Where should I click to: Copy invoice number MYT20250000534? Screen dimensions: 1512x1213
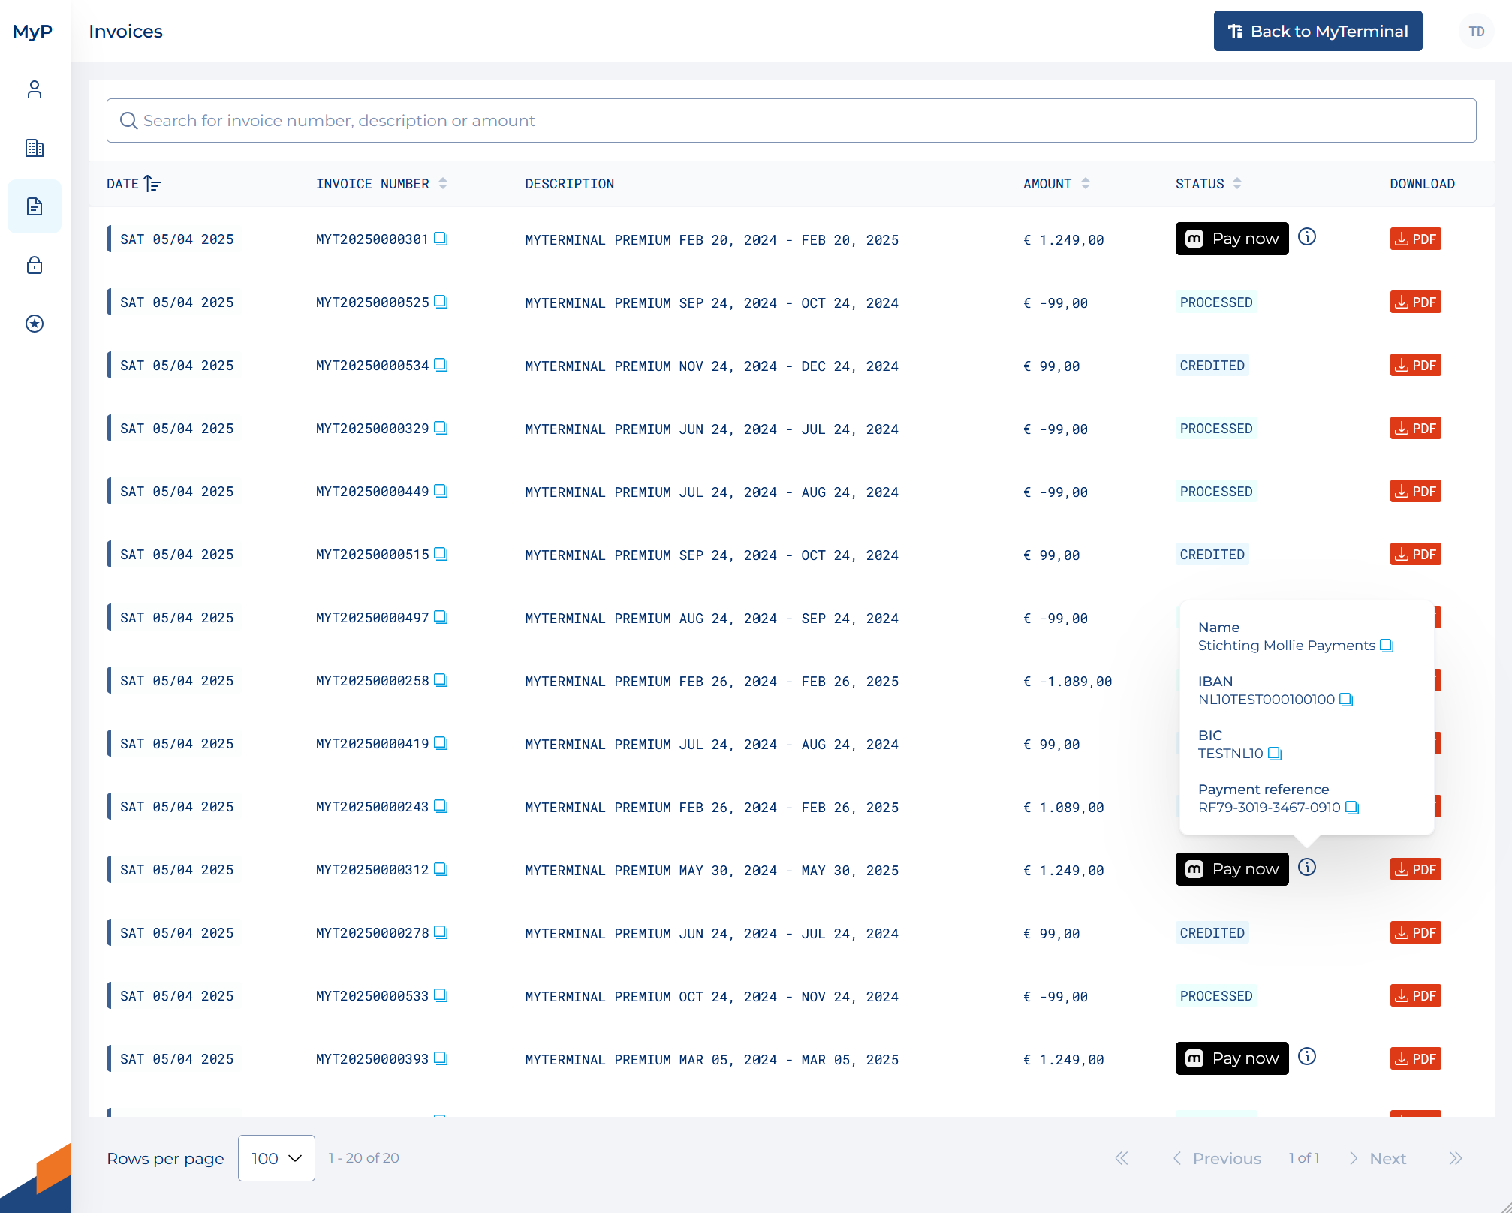tap(441, 365)
